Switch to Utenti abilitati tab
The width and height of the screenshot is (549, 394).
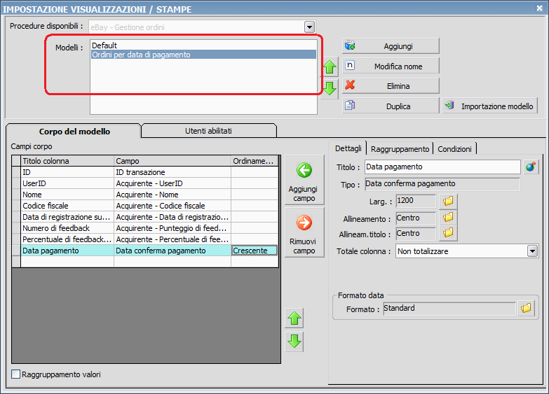[208, 131]
